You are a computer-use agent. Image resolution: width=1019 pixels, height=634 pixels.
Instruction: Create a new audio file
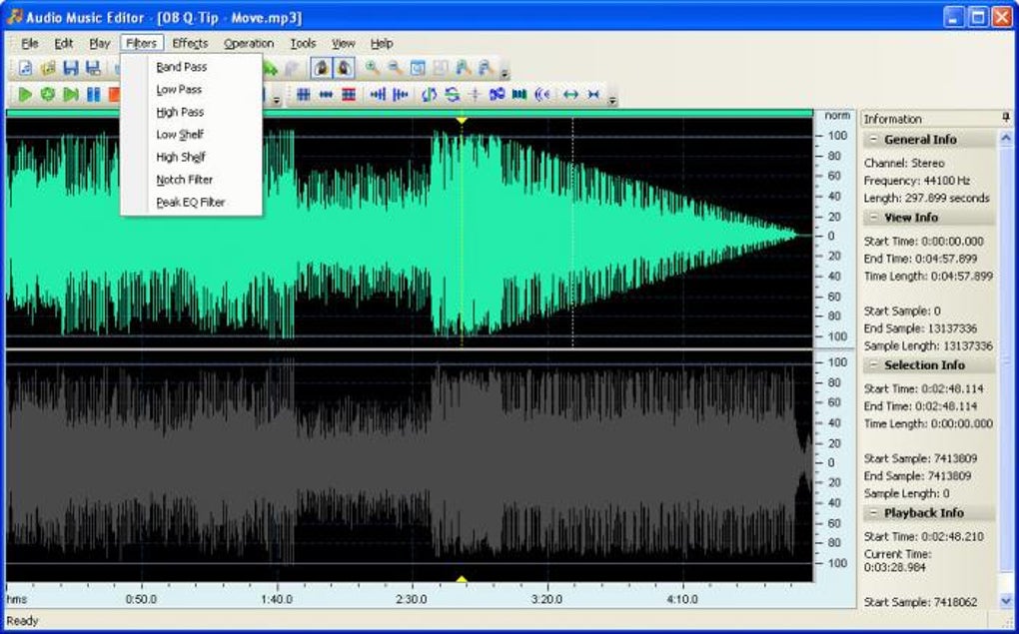tap(26, 69)
